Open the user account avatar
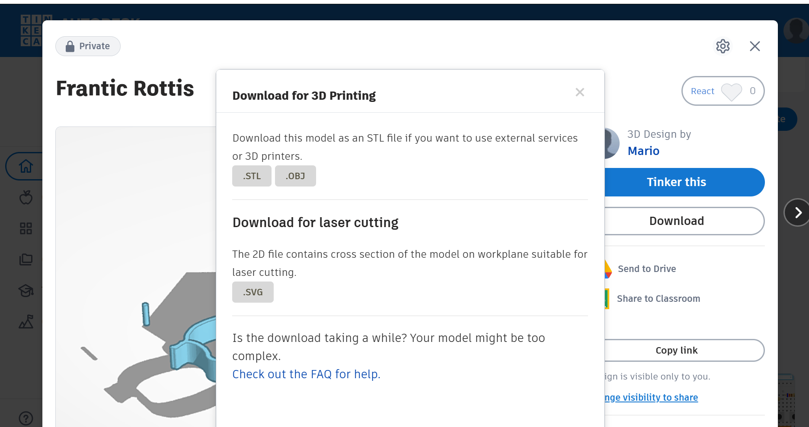The height and width of the screenshot is (427, 809). pos(796,31)
